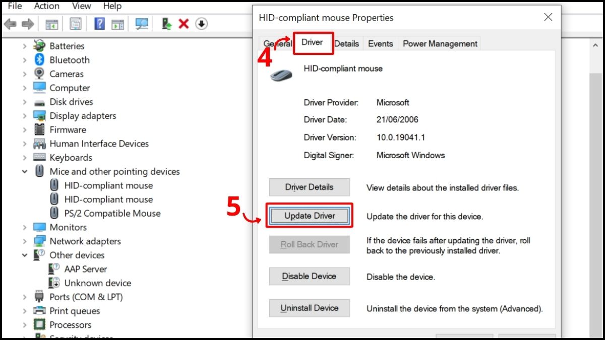Click the Disable Device toolbar icon

(201, 23)
